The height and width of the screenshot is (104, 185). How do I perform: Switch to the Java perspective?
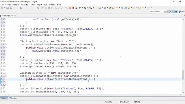point(182,12)
